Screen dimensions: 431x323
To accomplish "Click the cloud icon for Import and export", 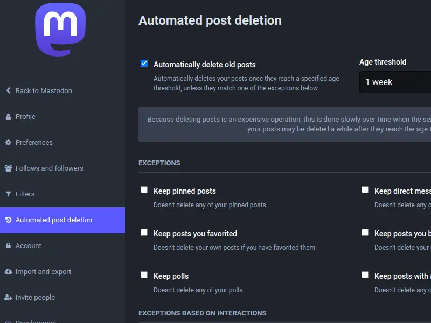I will click(8, 272).
